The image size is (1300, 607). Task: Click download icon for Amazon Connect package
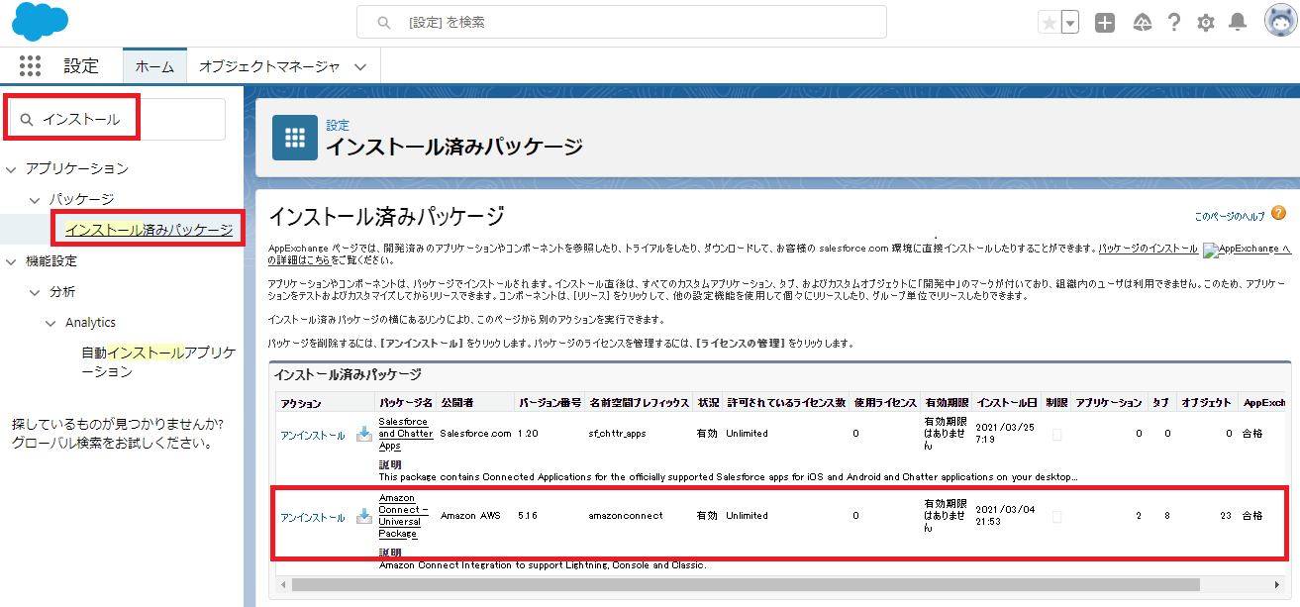coord(364,516)
